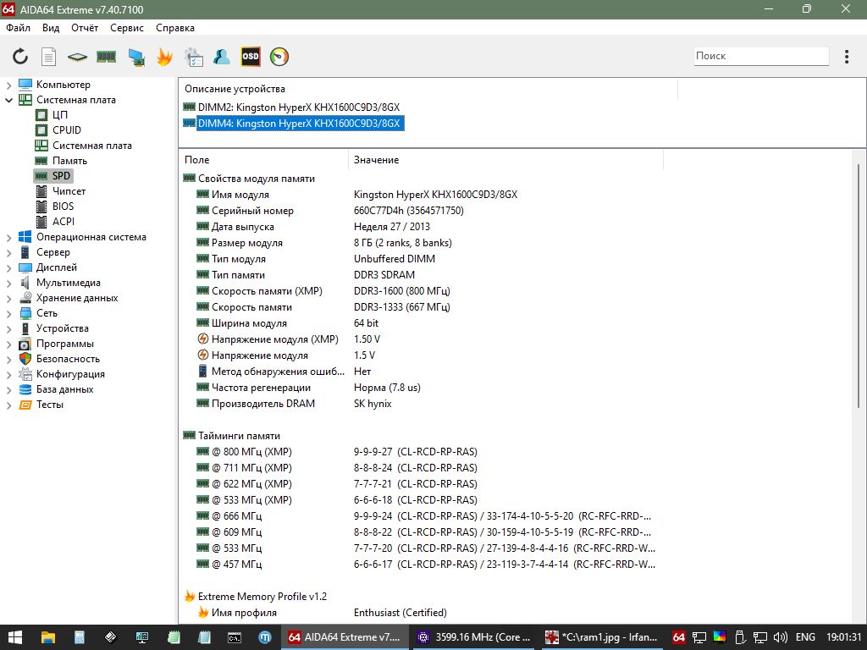Click the Описание устройства column header

coord(428,89)
